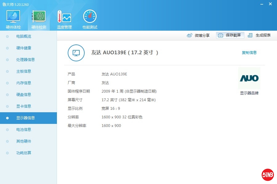Select 硬件健康 in the sidebar

pos(24,48)
